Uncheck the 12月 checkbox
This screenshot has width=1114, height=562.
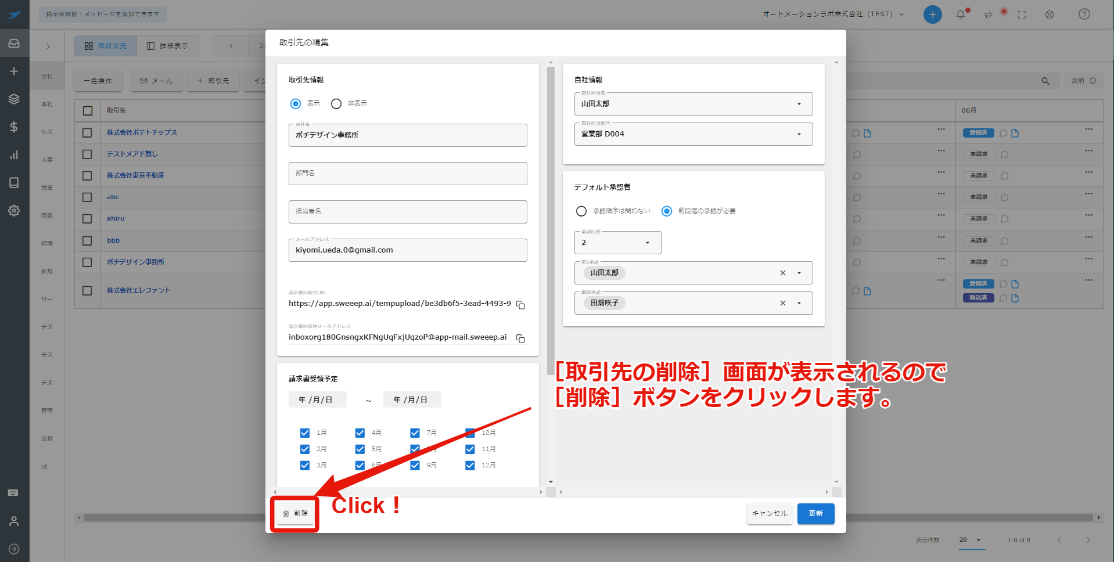[x=470, y=465]
